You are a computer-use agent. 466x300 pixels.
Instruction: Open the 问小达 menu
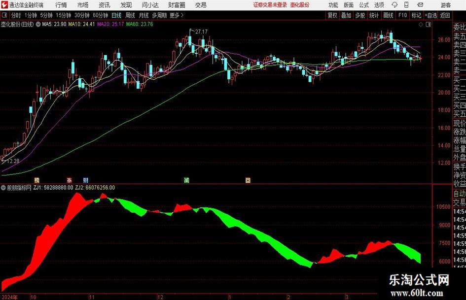click(150, 5)
